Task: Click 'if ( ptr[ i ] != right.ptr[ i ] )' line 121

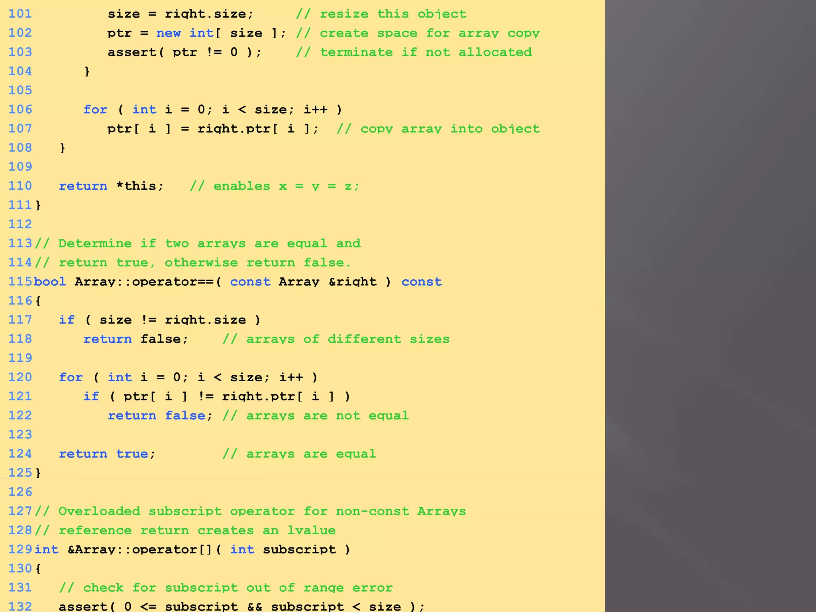Action: [217, 396]
